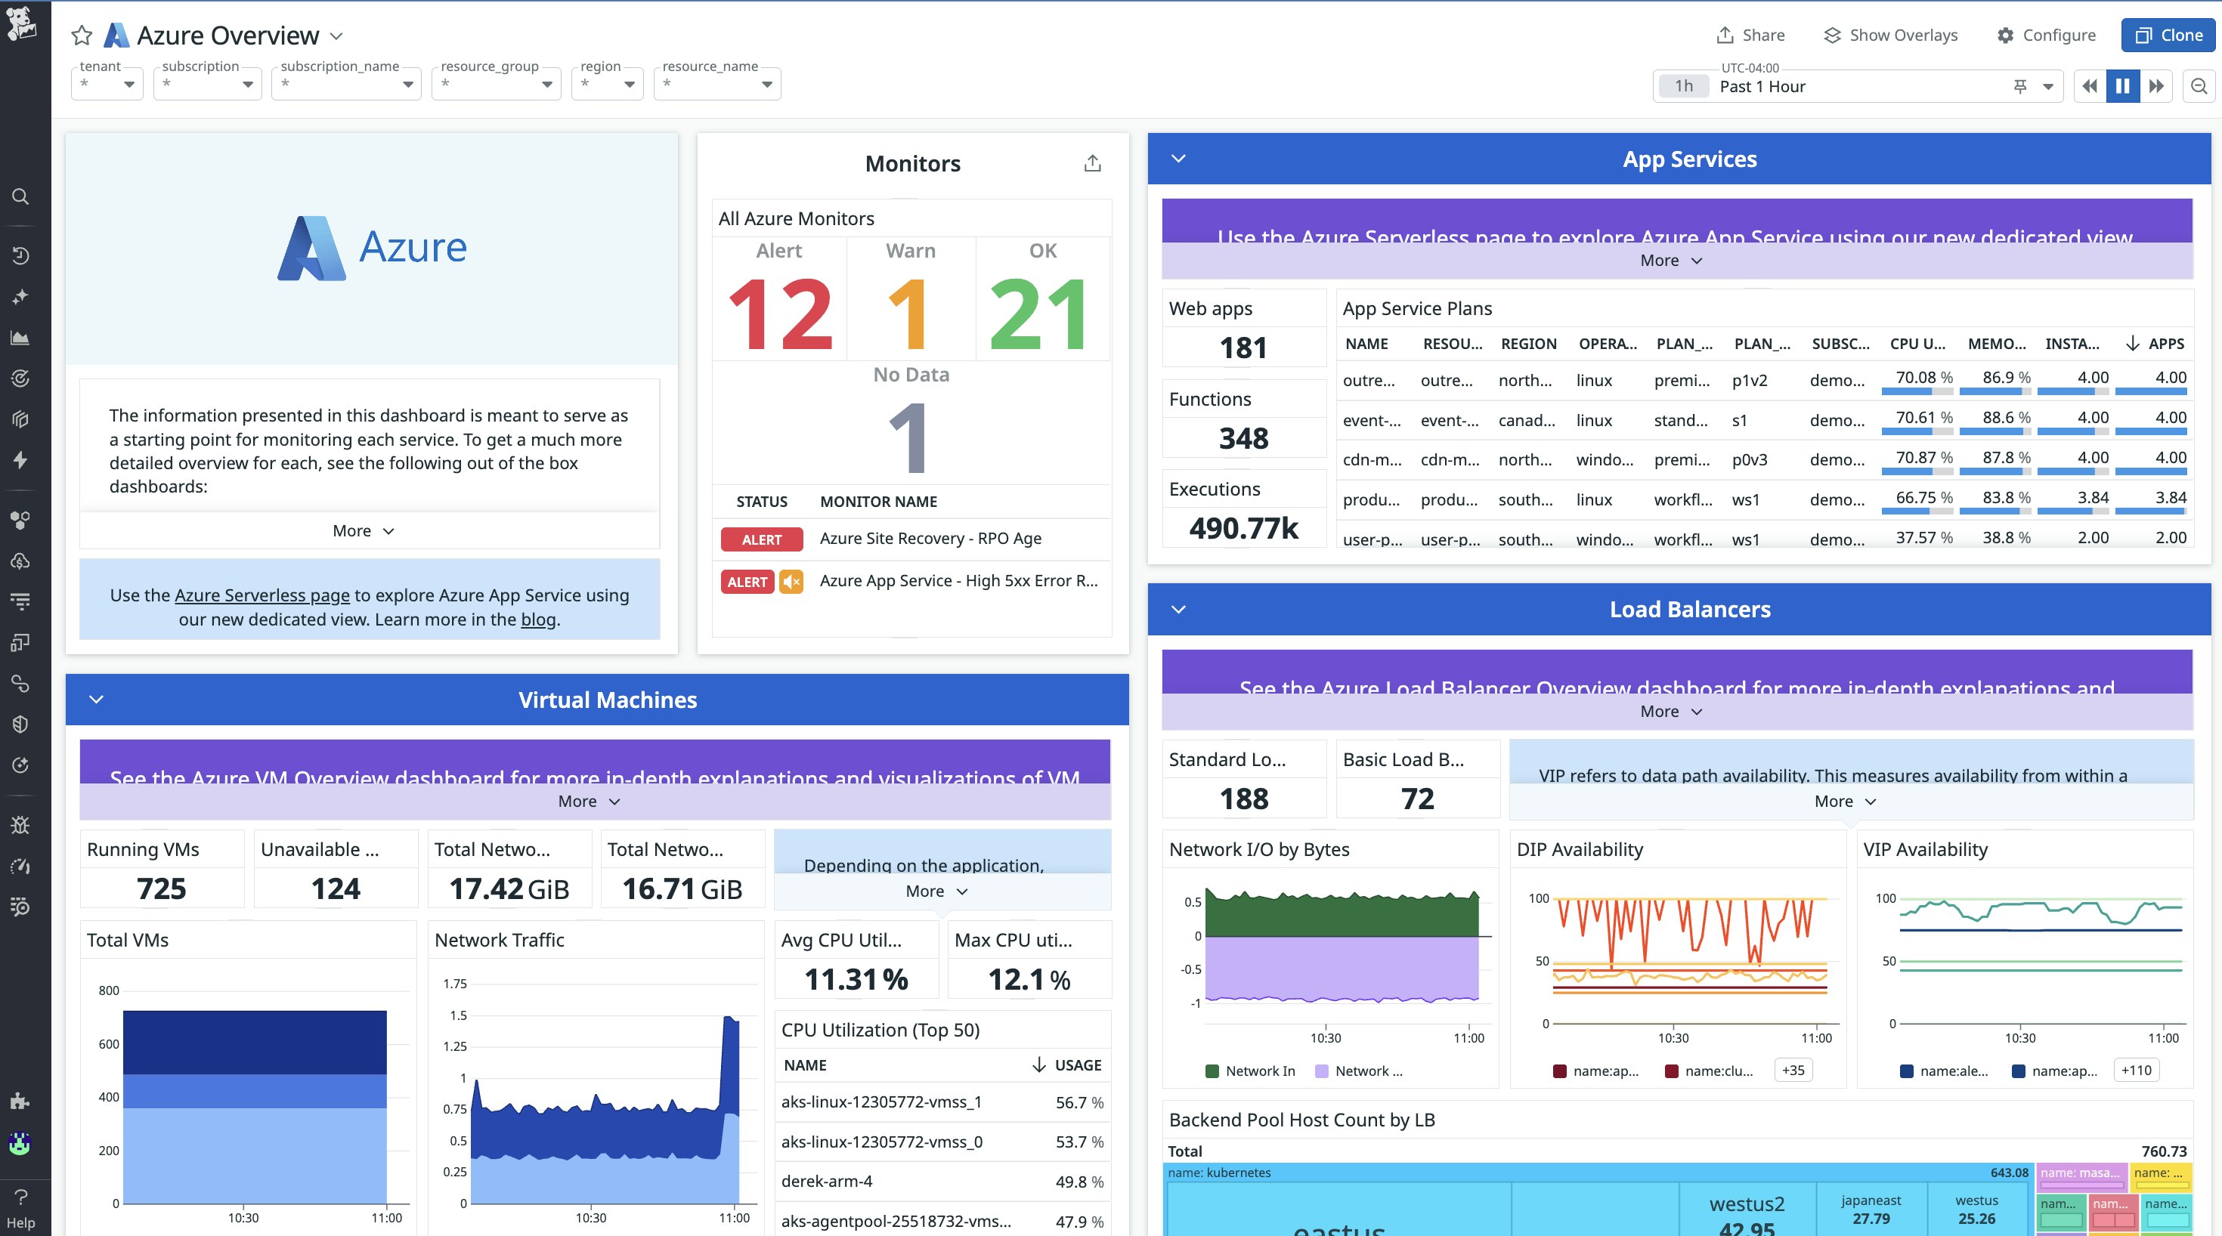This screenshot has width=2222, height=1236.
Task: Open the recent history clock icon in sidebar
Action: pyautogui.click(x=20, y=255)
